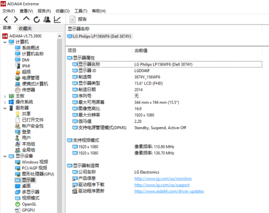Open the 传感器 gauge icon
This screenshot has width=269, height=213.
tap(17, 90)
